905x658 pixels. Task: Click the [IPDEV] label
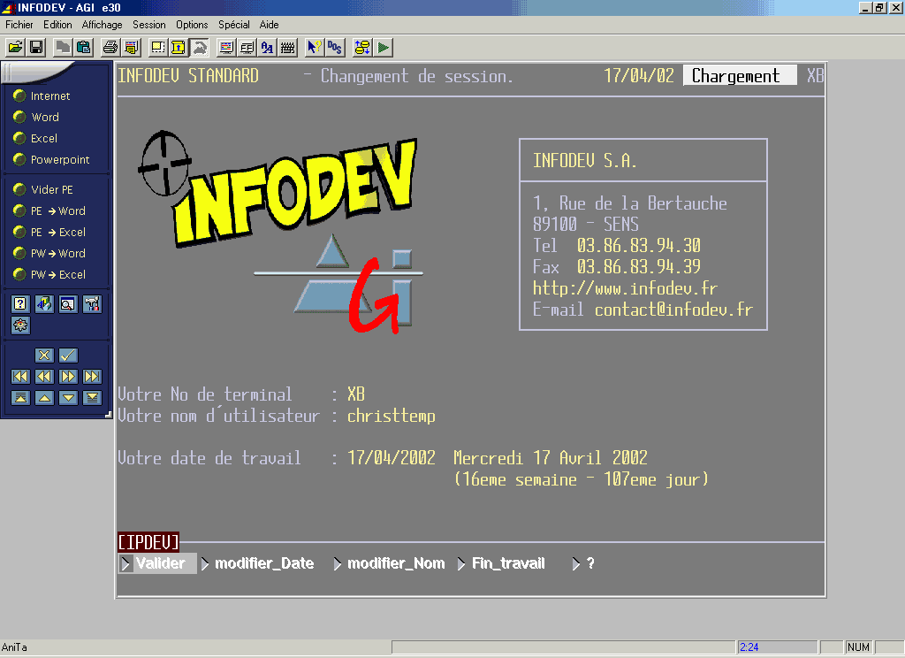click(148, 542)
